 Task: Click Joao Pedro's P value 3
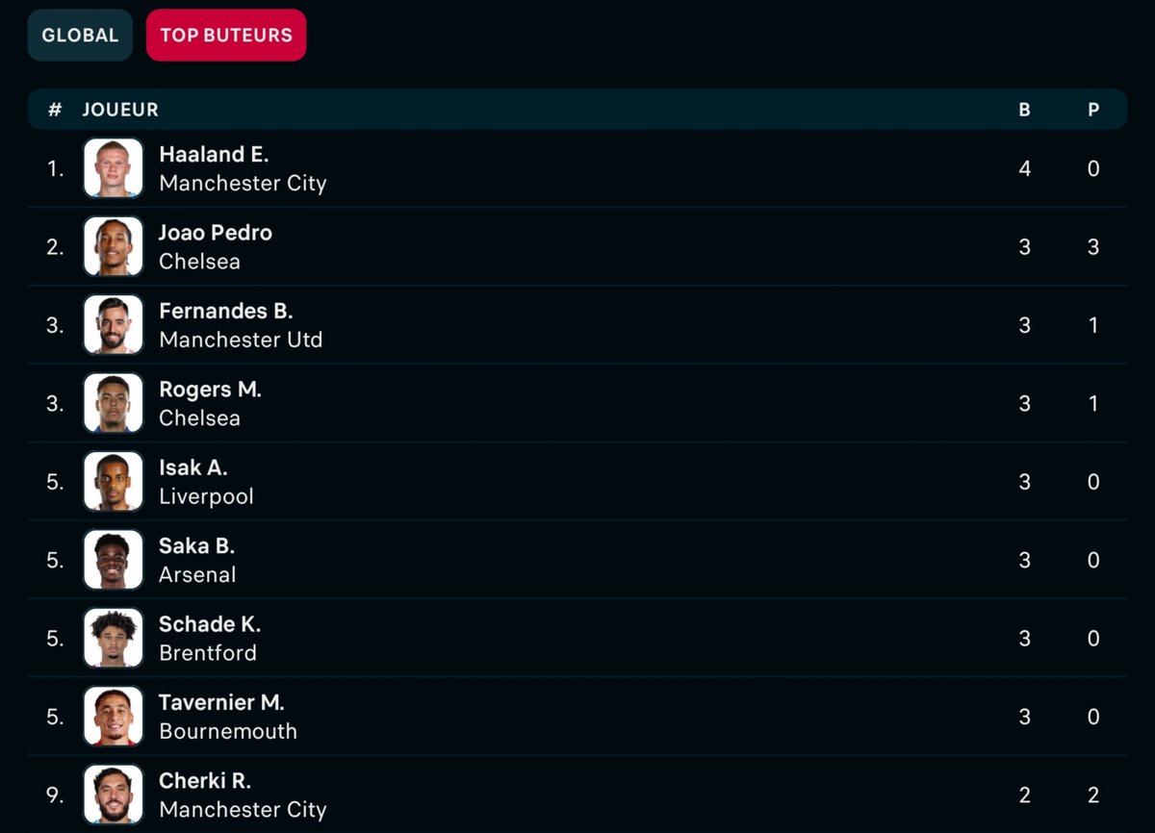1093,247
